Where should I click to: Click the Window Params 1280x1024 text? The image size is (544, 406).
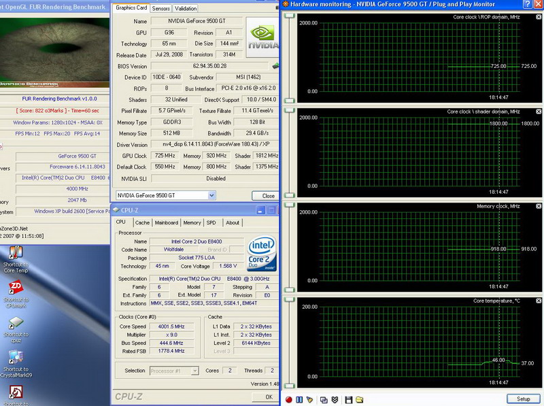click(x=58, y=122)
